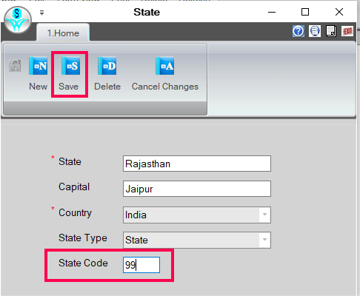Click the State Type label

[83, 238]
